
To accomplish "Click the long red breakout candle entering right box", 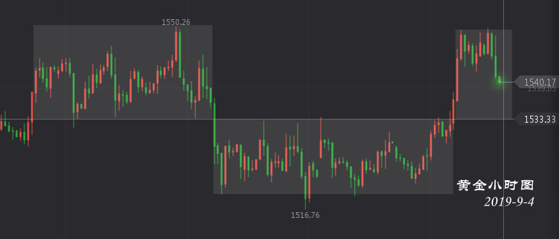I will [x=457, y=80].
